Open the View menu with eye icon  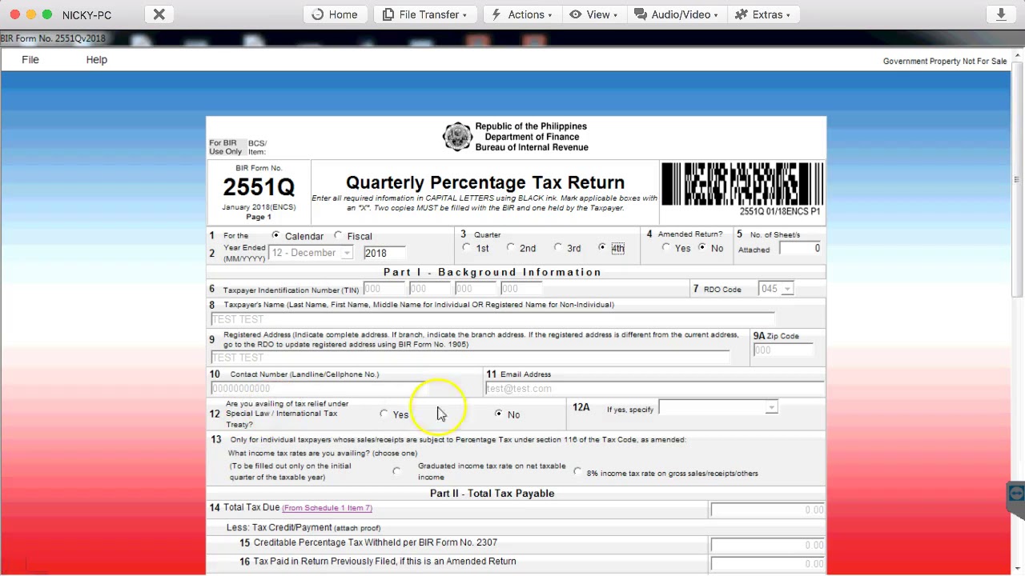click(x=593, y=14)
